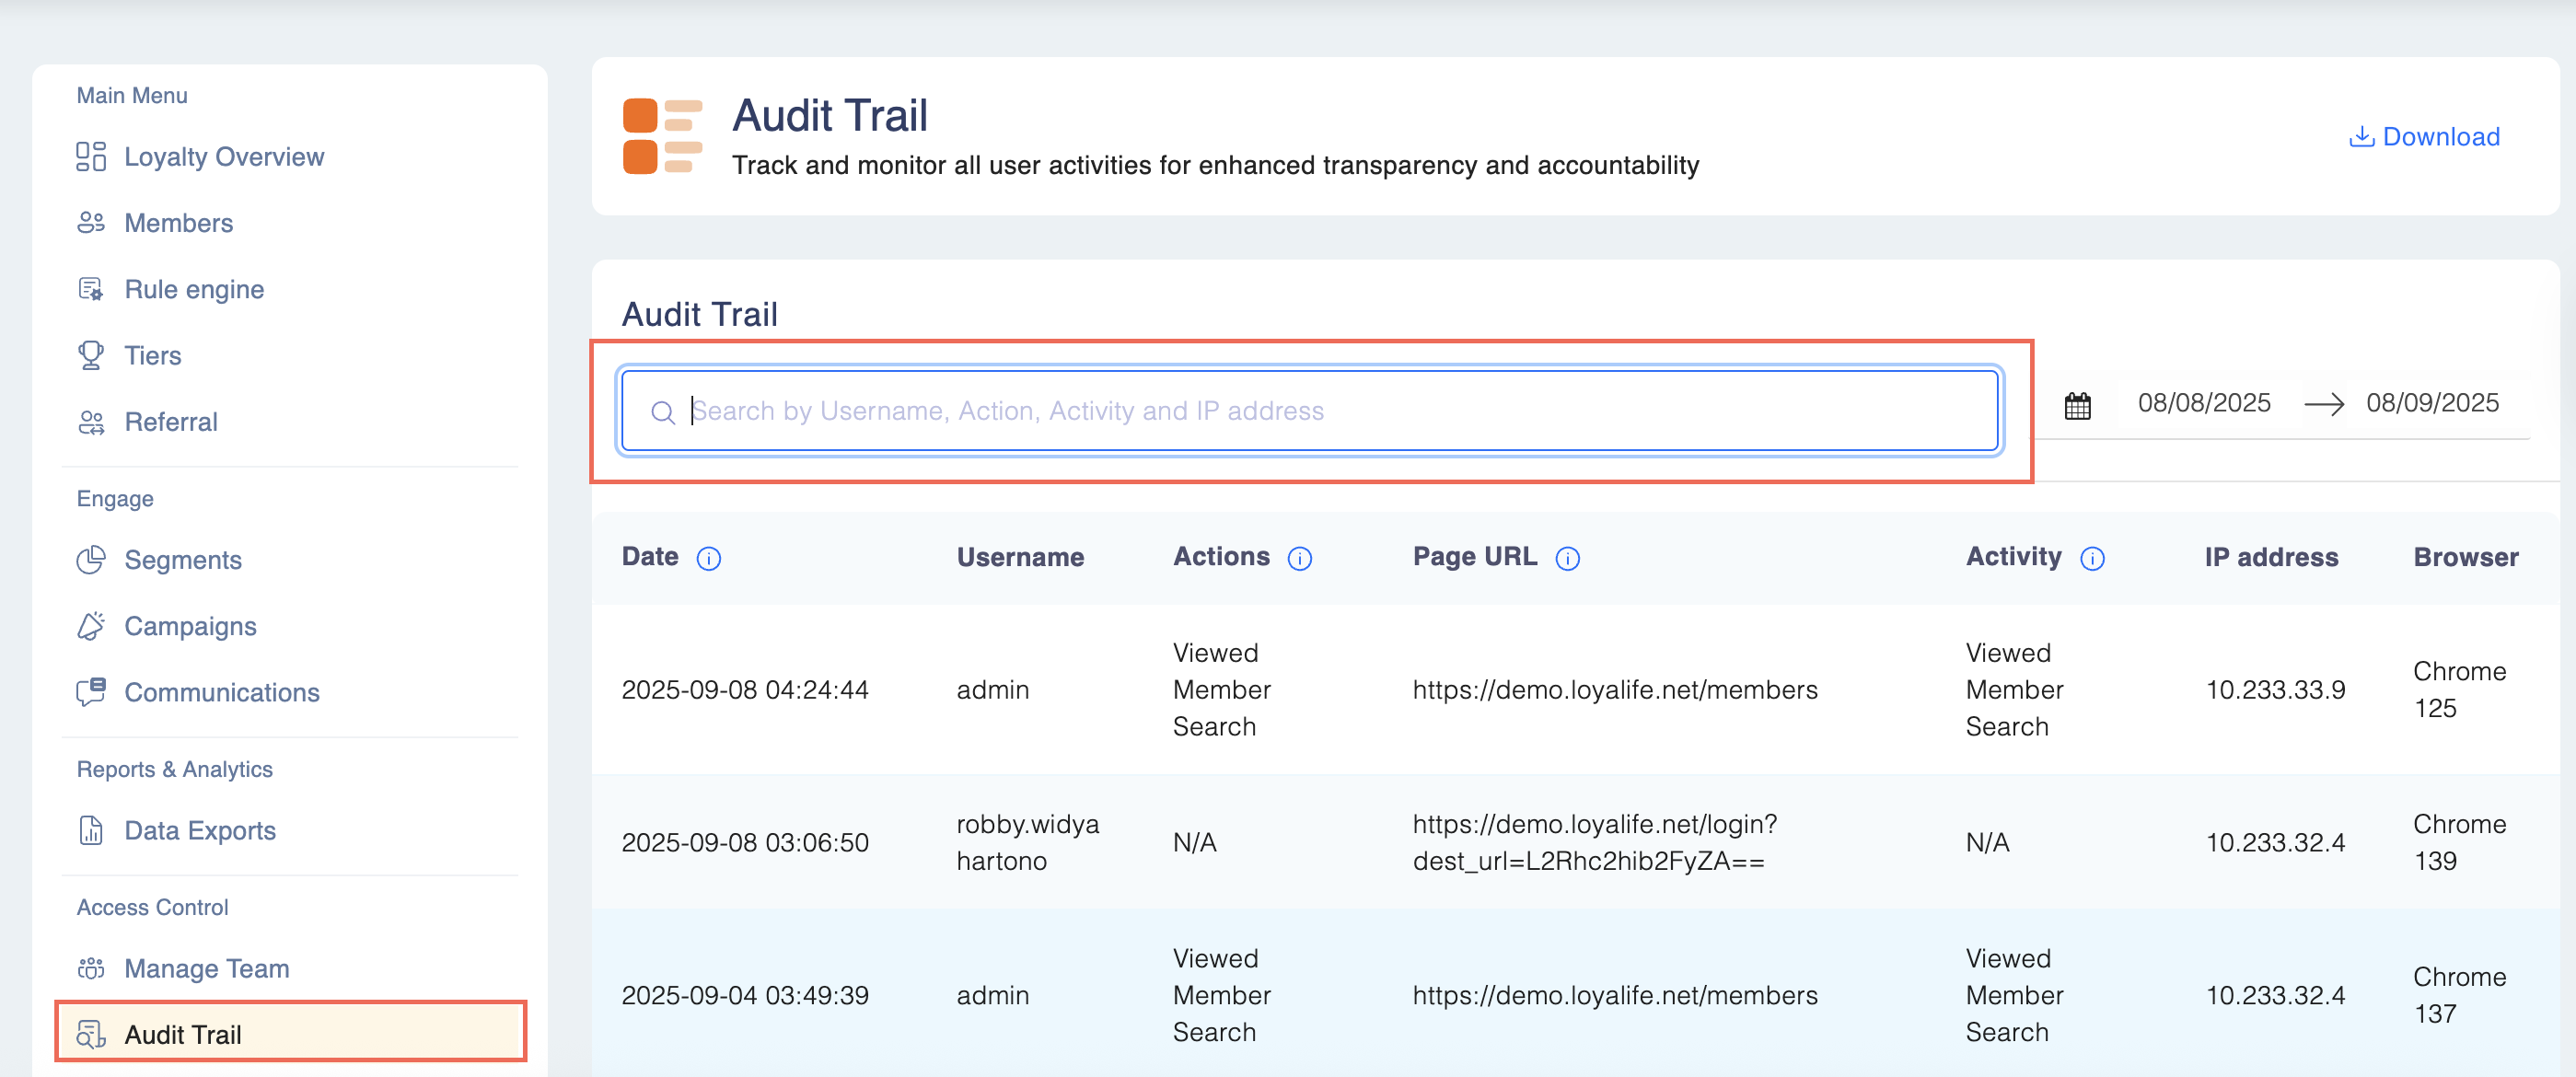
Task: Go to Members menu item
Action: coord(178,223)
